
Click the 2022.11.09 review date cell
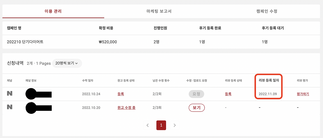268,94
